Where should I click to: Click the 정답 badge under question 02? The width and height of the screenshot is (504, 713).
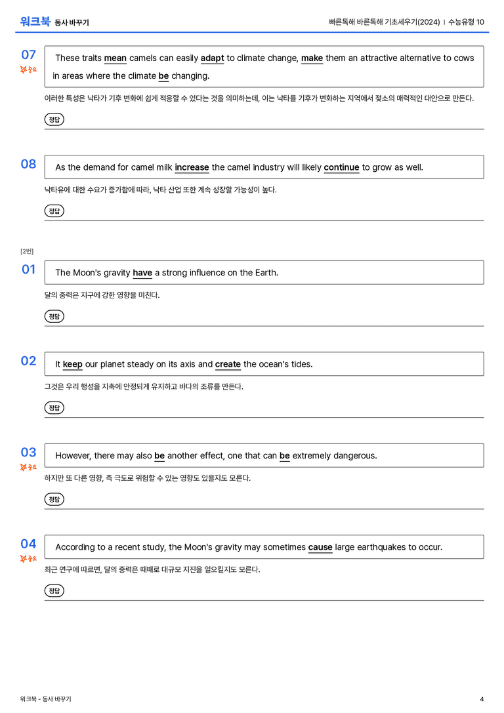pos(54,408)
